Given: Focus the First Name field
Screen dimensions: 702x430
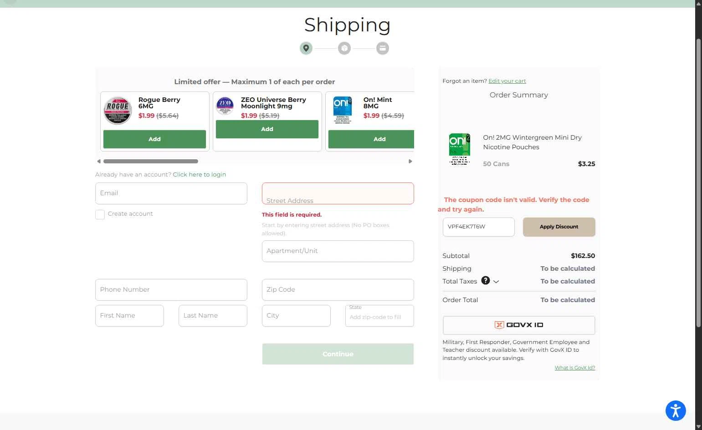Looking at the screenshot, I should point(129,316).
